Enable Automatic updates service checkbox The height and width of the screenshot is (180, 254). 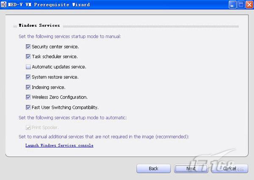(28, 67)
